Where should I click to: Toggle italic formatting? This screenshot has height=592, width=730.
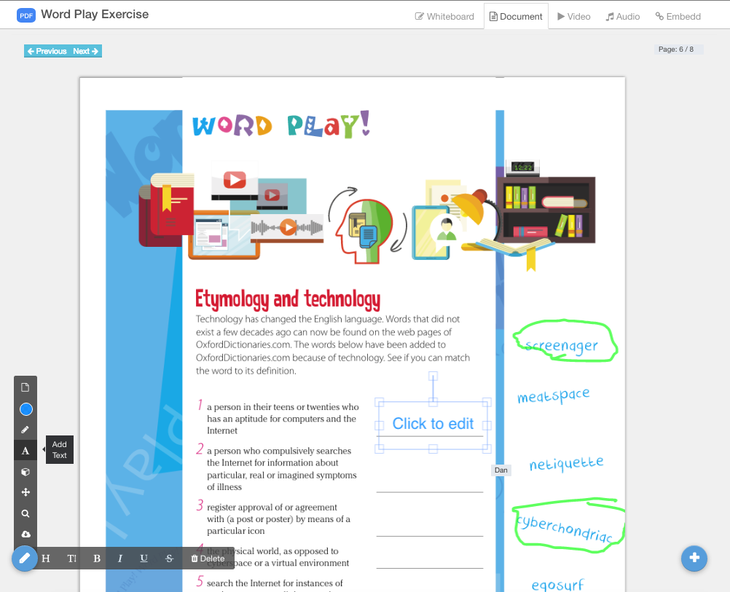point(119,558)
